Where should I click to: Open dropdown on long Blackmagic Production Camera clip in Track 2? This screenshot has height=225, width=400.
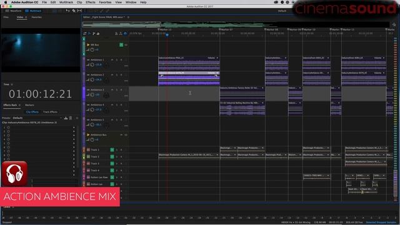(217, 155)
